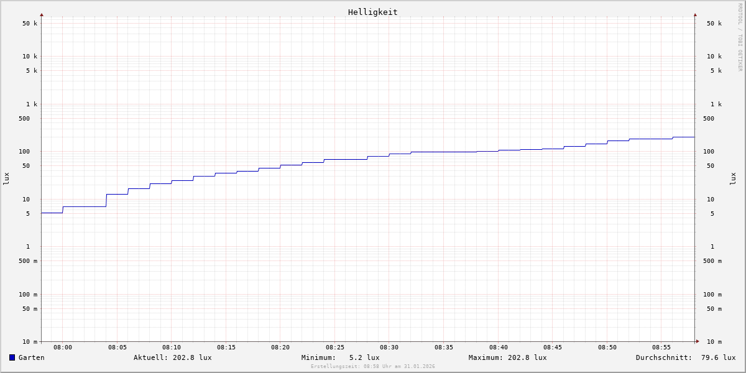This screenshot has width=746, height=373.
Task: Click the right vertical lux axis label
Action: click(733, 178)
